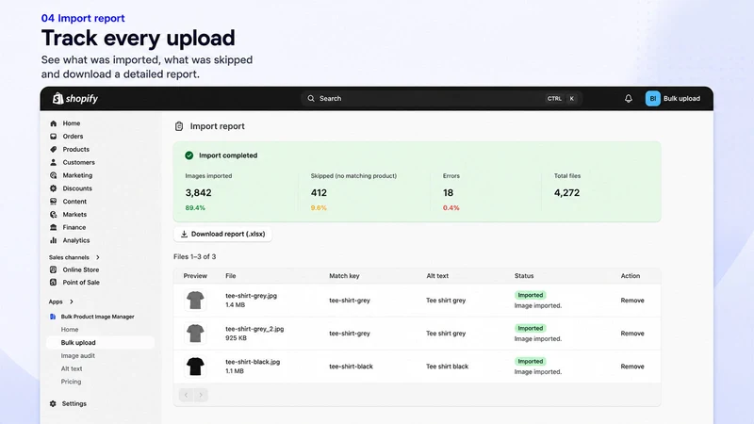Viewport: 754px width, 424px height.
Task: Click the Content icon
Action: 54,202
